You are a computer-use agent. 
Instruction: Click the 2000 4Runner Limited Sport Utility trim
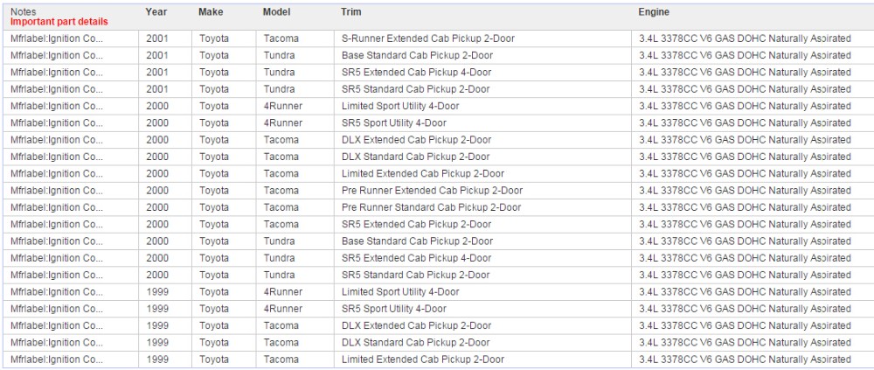tap(399, 106)
